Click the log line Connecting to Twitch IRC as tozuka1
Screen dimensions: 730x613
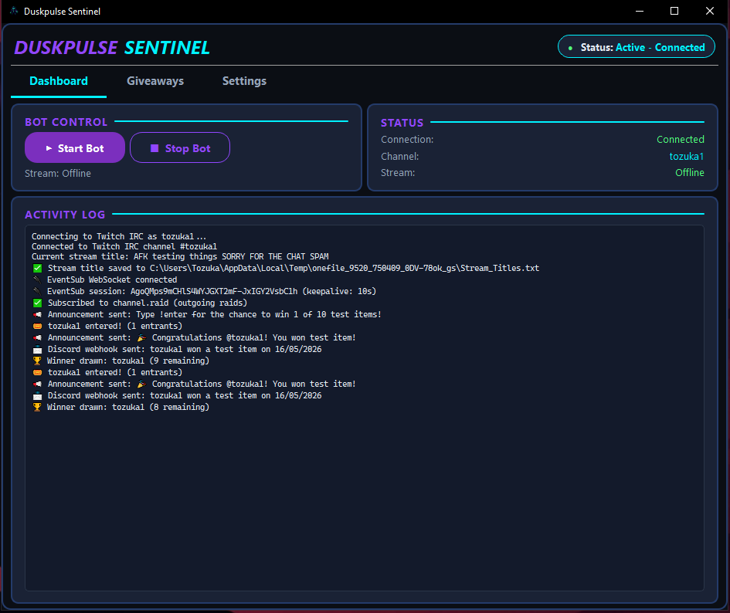tap(119, 236)
